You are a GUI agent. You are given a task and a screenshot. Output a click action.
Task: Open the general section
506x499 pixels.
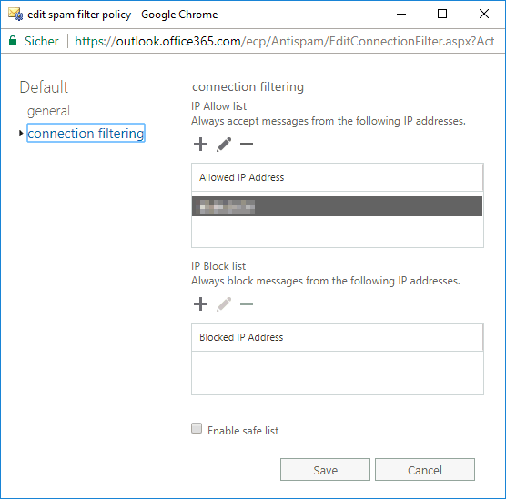(48, 111)
